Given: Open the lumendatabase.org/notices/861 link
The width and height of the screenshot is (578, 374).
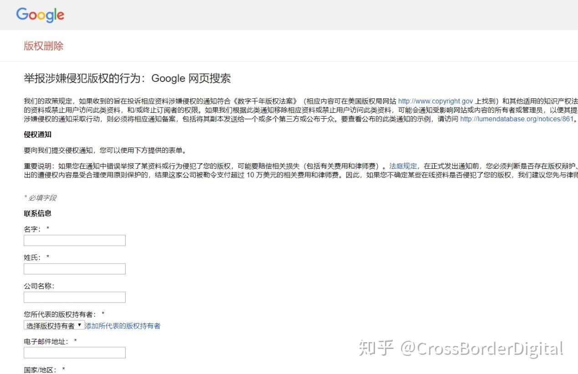Looking at the screenshot, I should [517, 119].
